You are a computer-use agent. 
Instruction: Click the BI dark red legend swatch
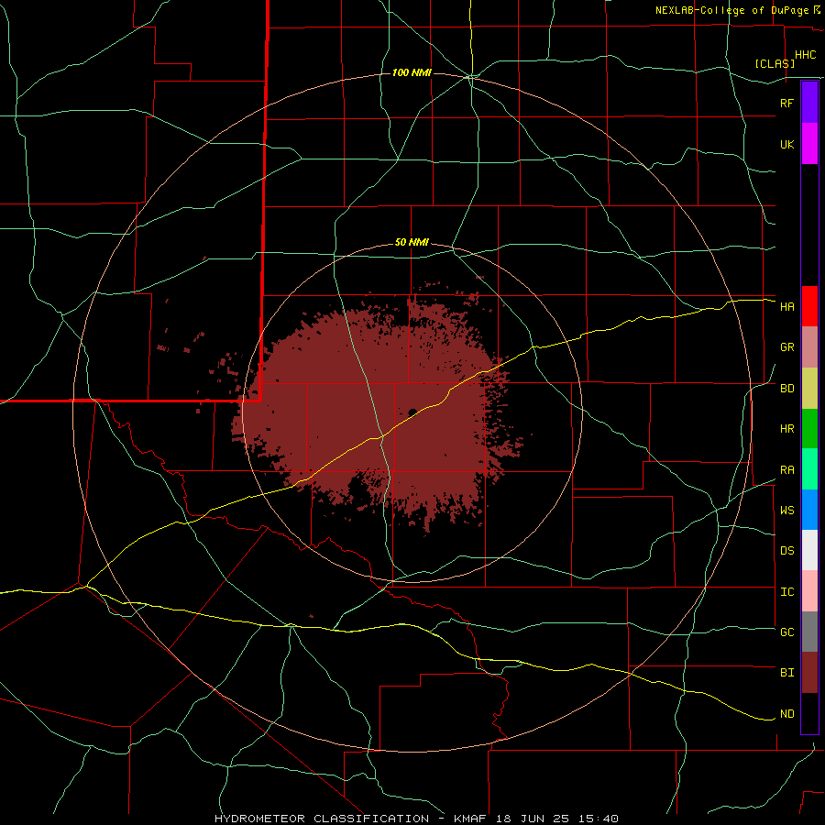click(x=809, y=673)
